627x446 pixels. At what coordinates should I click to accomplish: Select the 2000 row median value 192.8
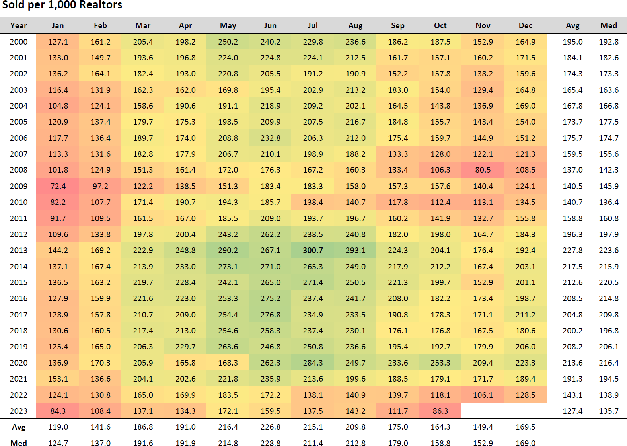click(x=609, y=42)
